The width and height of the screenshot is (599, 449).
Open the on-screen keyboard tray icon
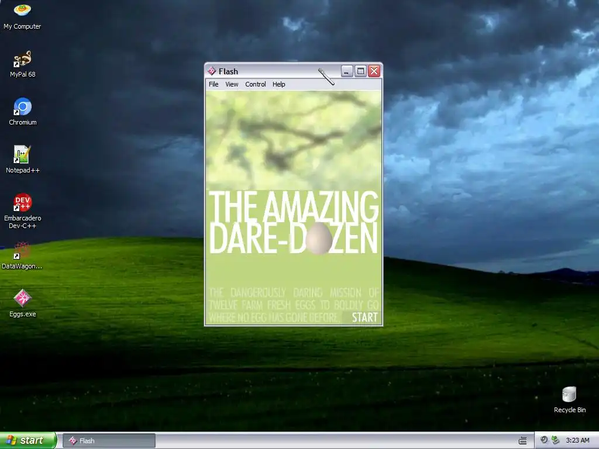(522, 441)
